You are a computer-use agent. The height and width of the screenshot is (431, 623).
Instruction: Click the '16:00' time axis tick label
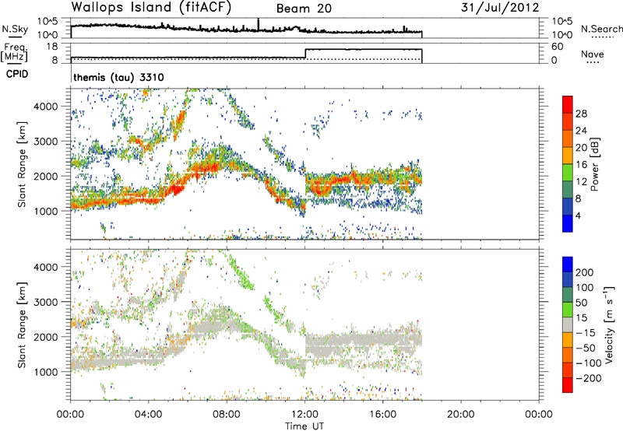click(x=382, y=415)
